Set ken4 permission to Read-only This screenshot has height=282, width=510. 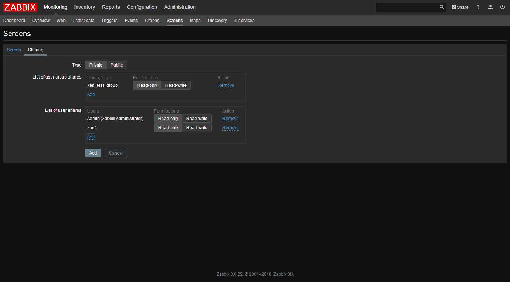(168, 128)
